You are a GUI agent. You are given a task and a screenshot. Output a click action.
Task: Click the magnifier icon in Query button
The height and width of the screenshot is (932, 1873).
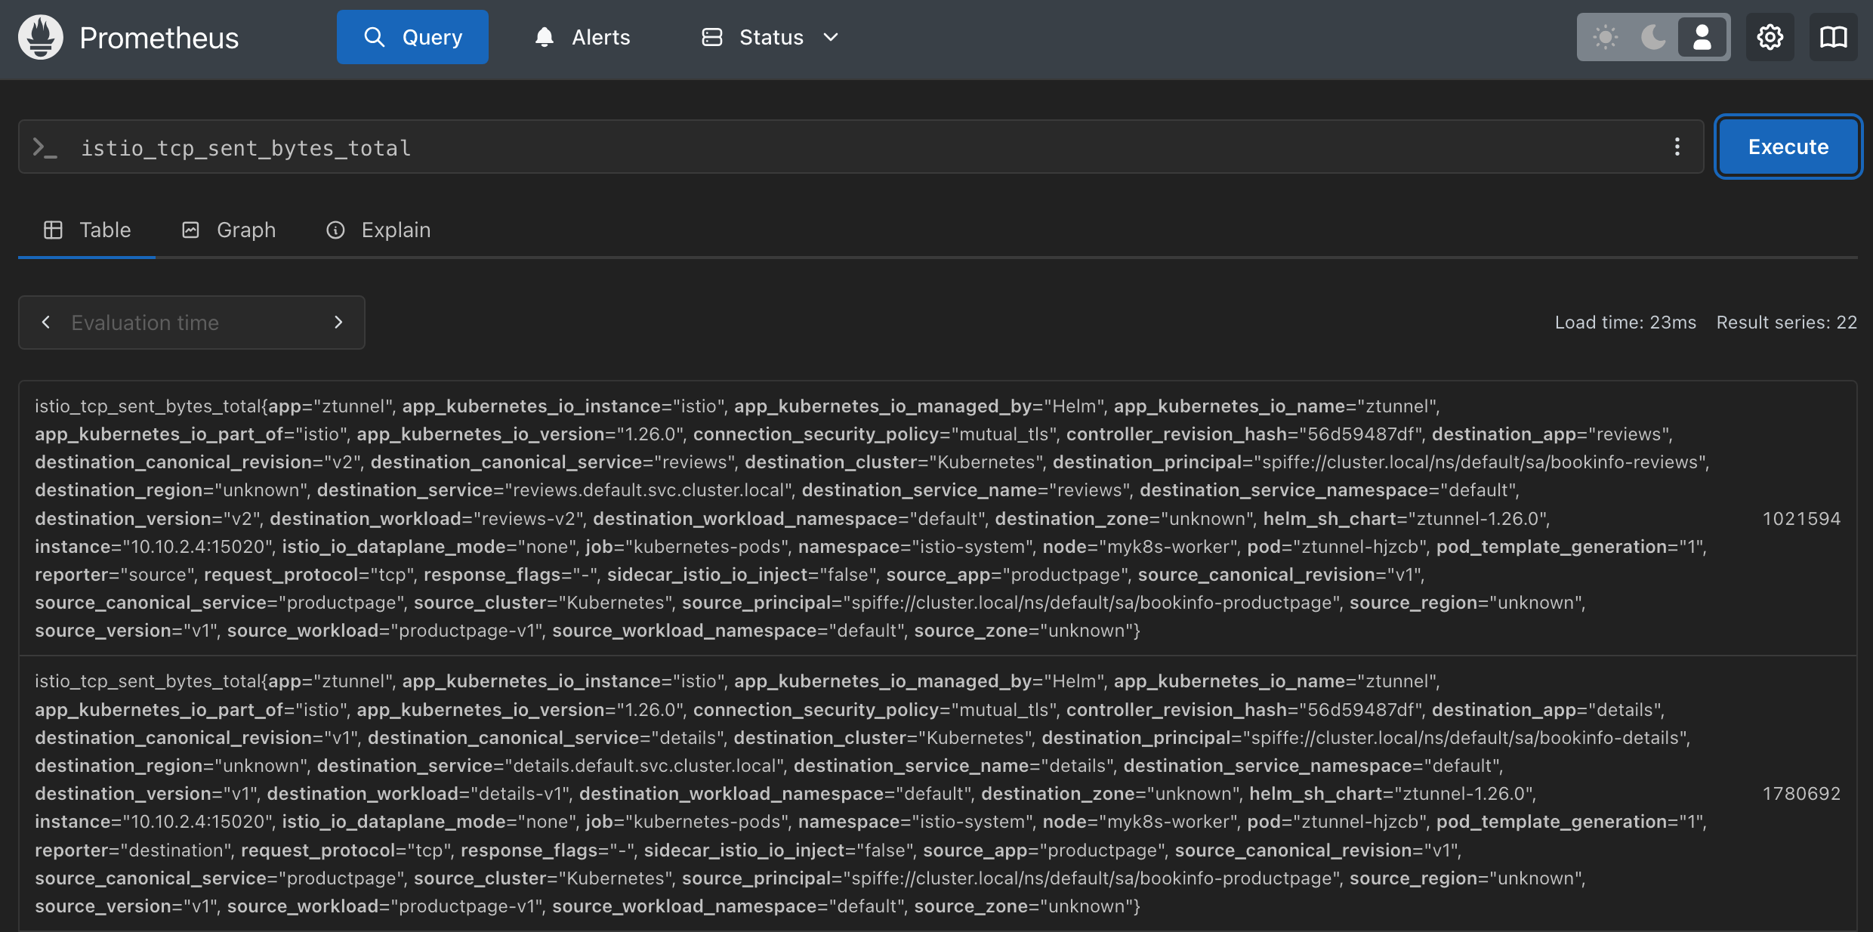(375, 37)
